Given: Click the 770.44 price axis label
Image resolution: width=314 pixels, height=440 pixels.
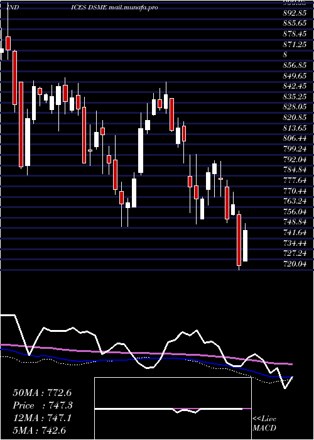Looking at the screenshot, I should coord(295,191).
